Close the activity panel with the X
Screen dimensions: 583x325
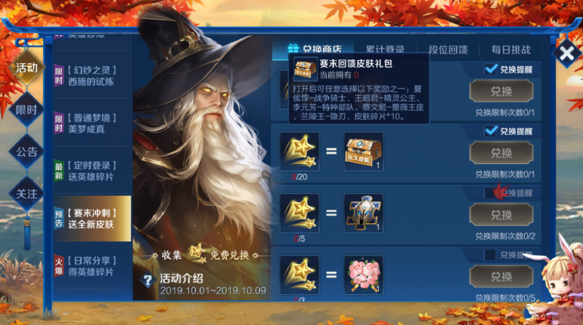567,54
